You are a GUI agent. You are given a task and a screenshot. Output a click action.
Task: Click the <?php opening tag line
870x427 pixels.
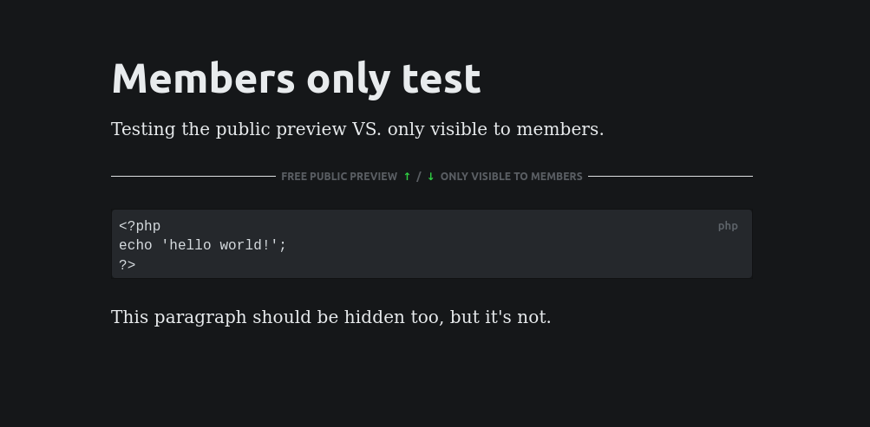[140, 226]
